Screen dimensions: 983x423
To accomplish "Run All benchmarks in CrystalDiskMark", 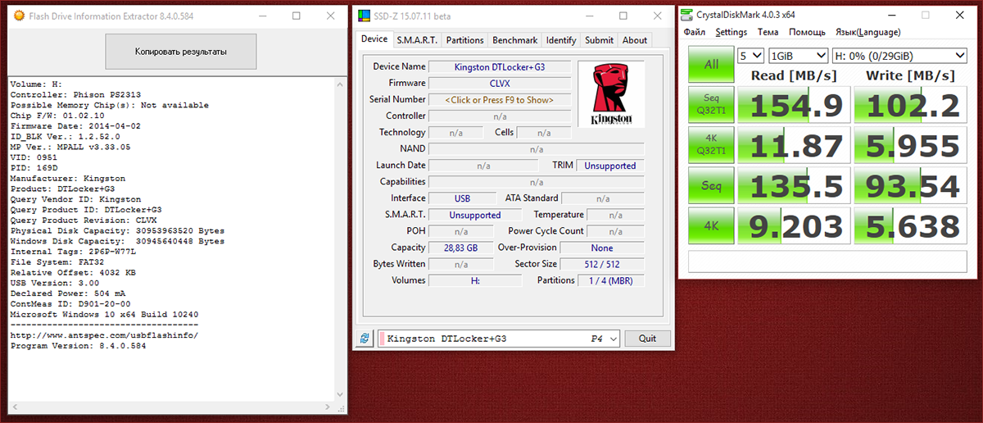I will pos(711,64).
